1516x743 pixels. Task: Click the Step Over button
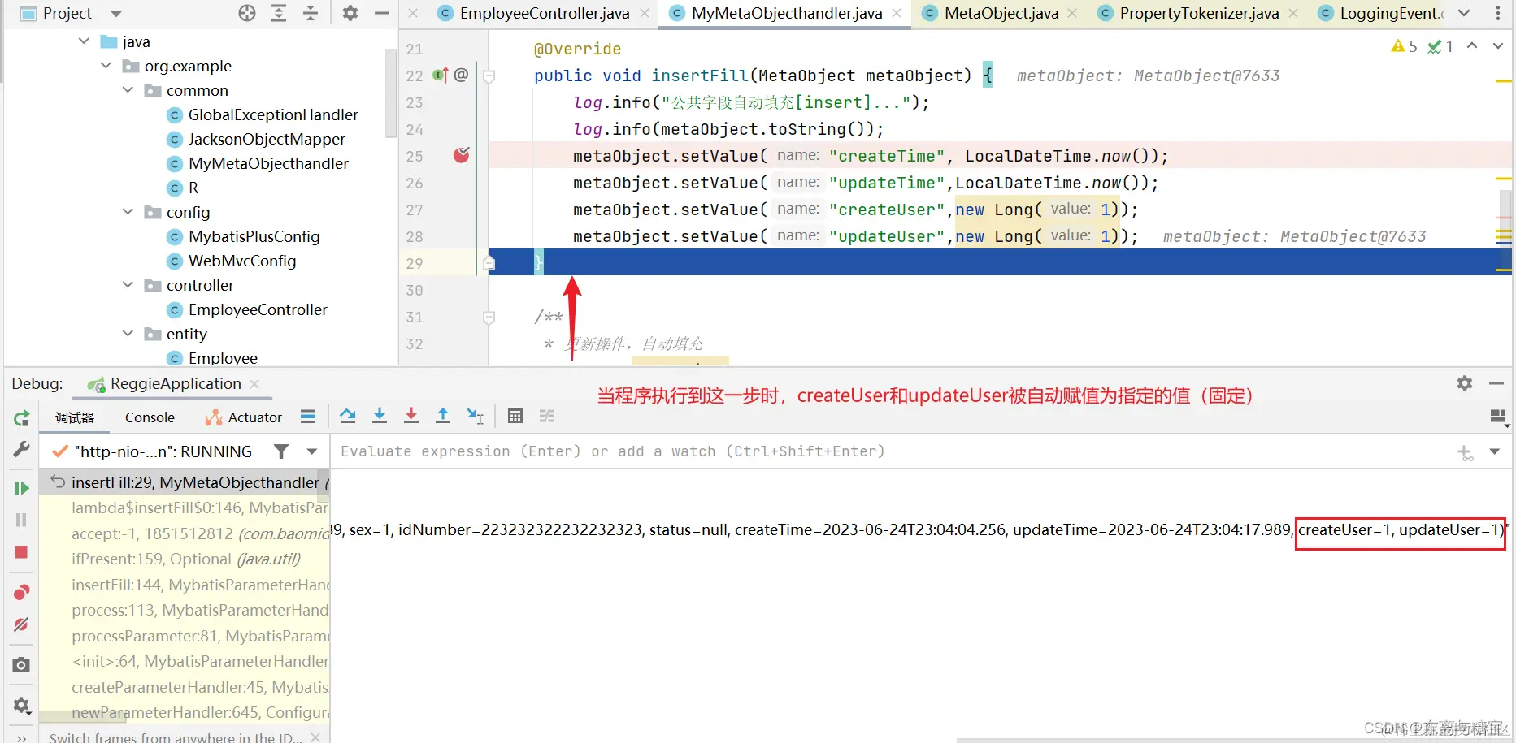click(x=348, y=416)
